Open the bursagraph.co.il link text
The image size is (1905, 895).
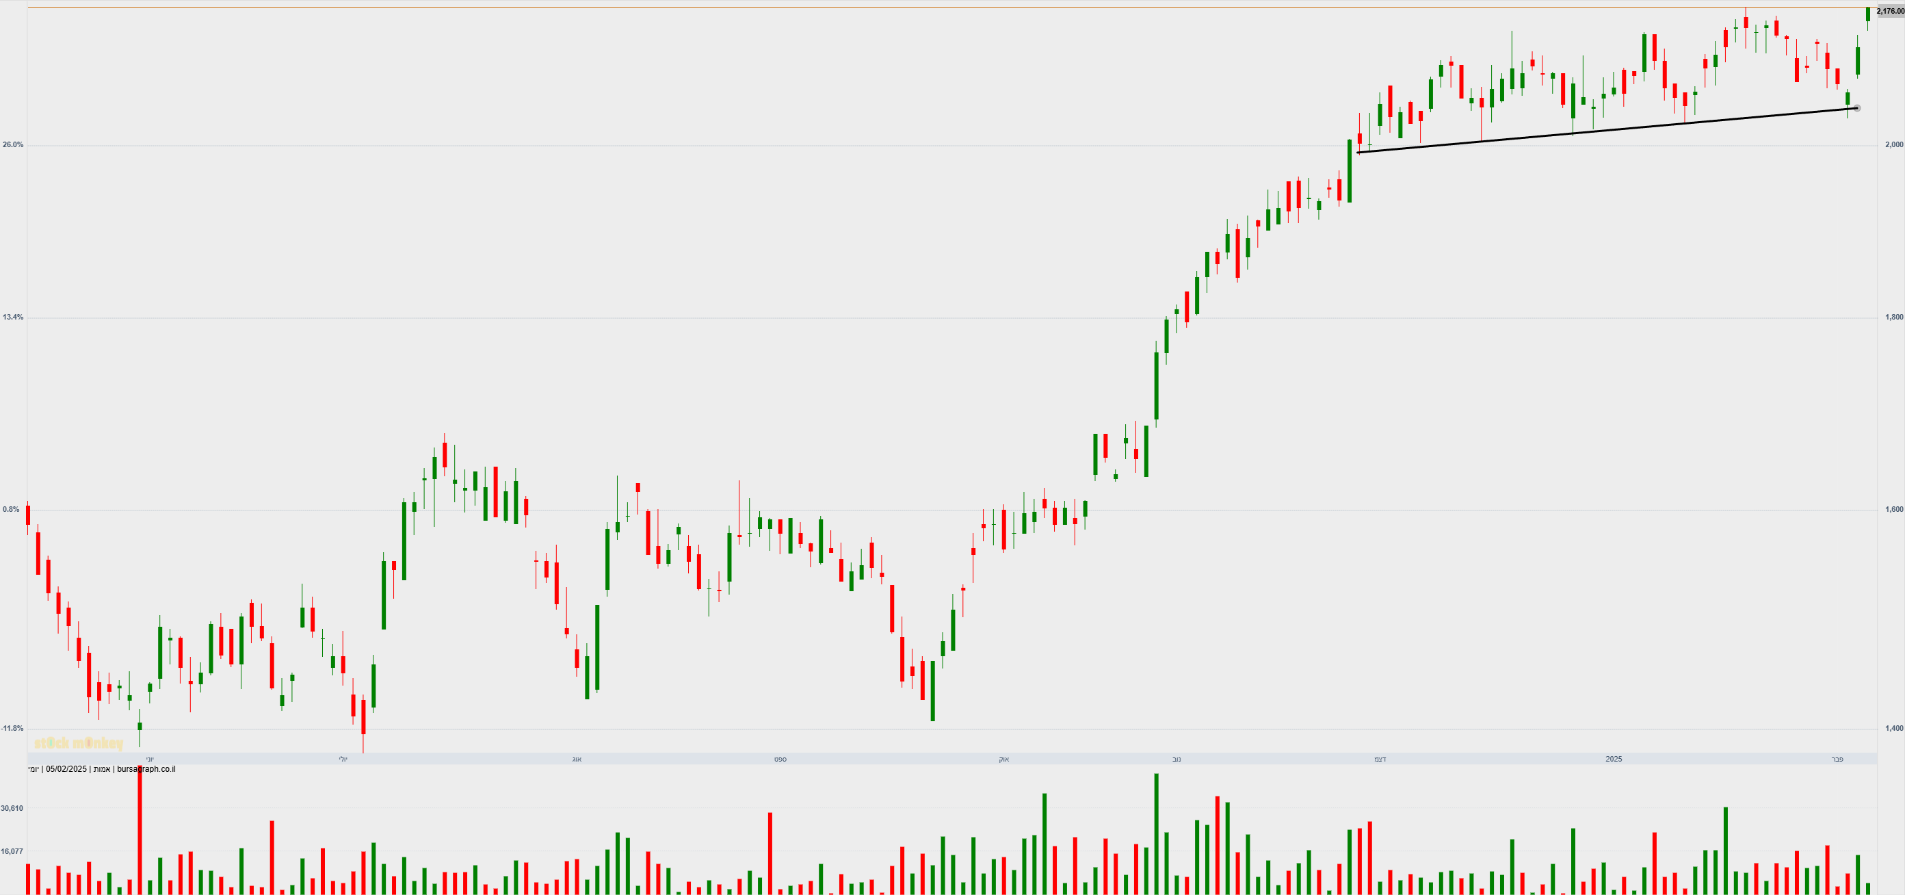point(146,769)
